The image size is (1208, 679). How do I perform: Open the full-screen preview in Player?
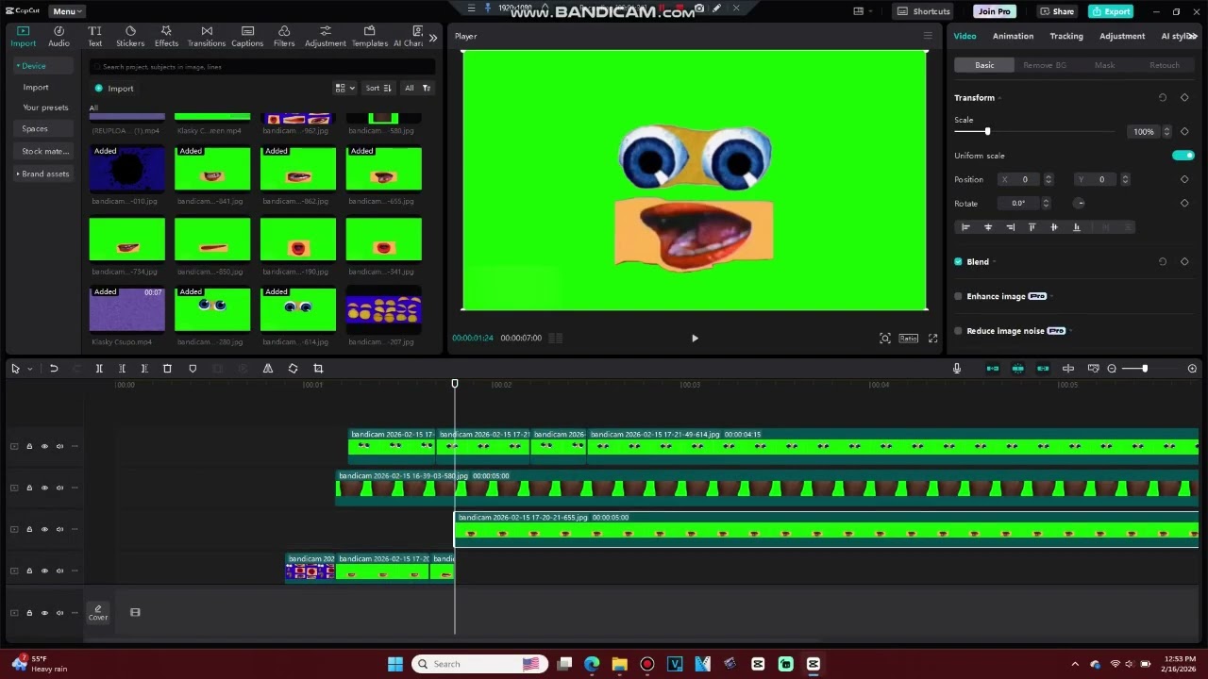932,339
